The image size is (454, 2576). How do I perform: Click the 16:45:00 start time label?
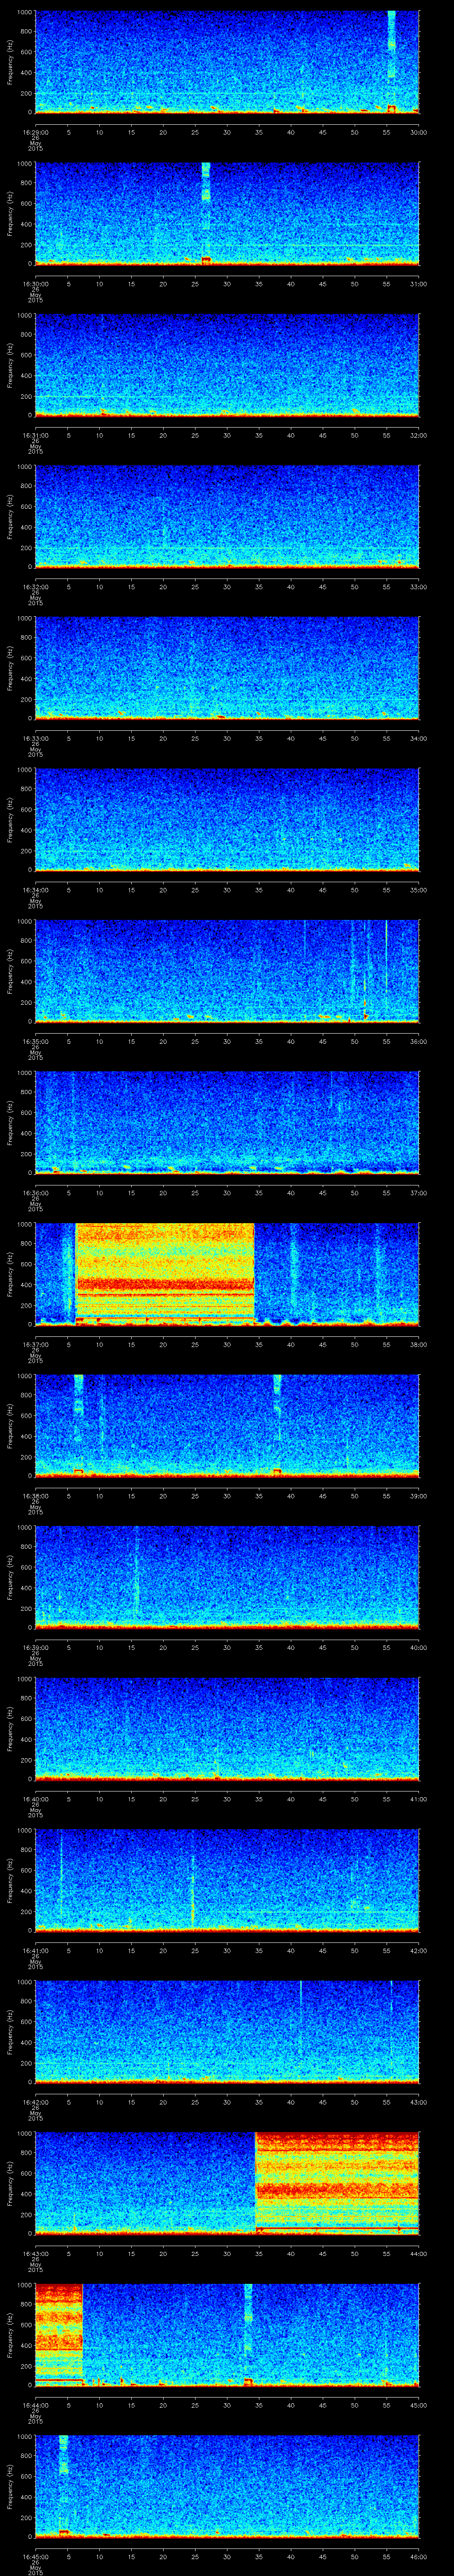click(35, 2556)
